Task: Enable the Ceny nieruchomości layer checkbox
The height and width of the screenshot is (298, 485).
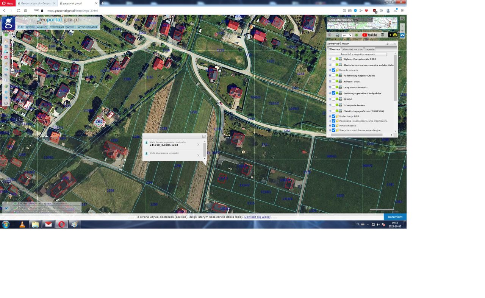Action: click(333, 87)
